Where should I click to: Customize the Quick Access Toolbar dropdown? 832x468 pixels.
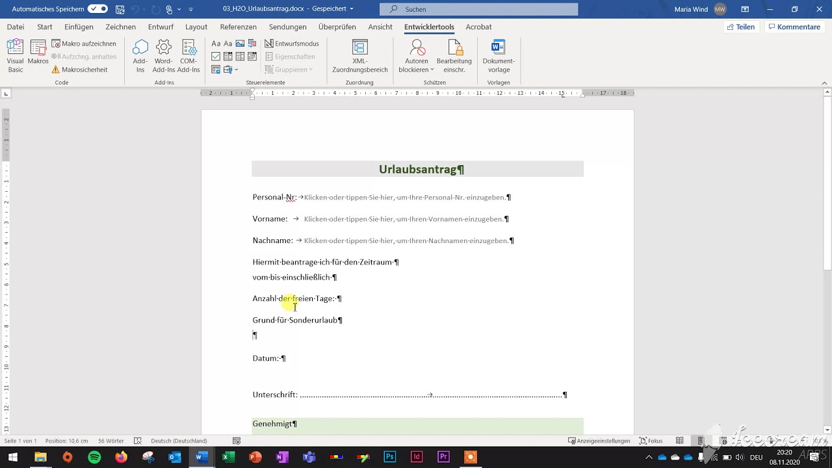(x=190, y=9)
